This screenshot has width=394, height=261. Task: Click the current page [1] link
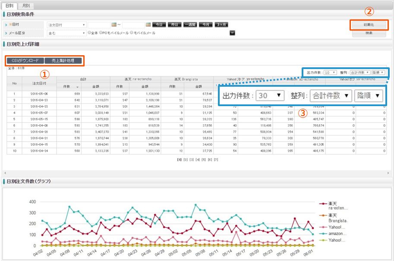pyautogui.click(x=179, y=160)
